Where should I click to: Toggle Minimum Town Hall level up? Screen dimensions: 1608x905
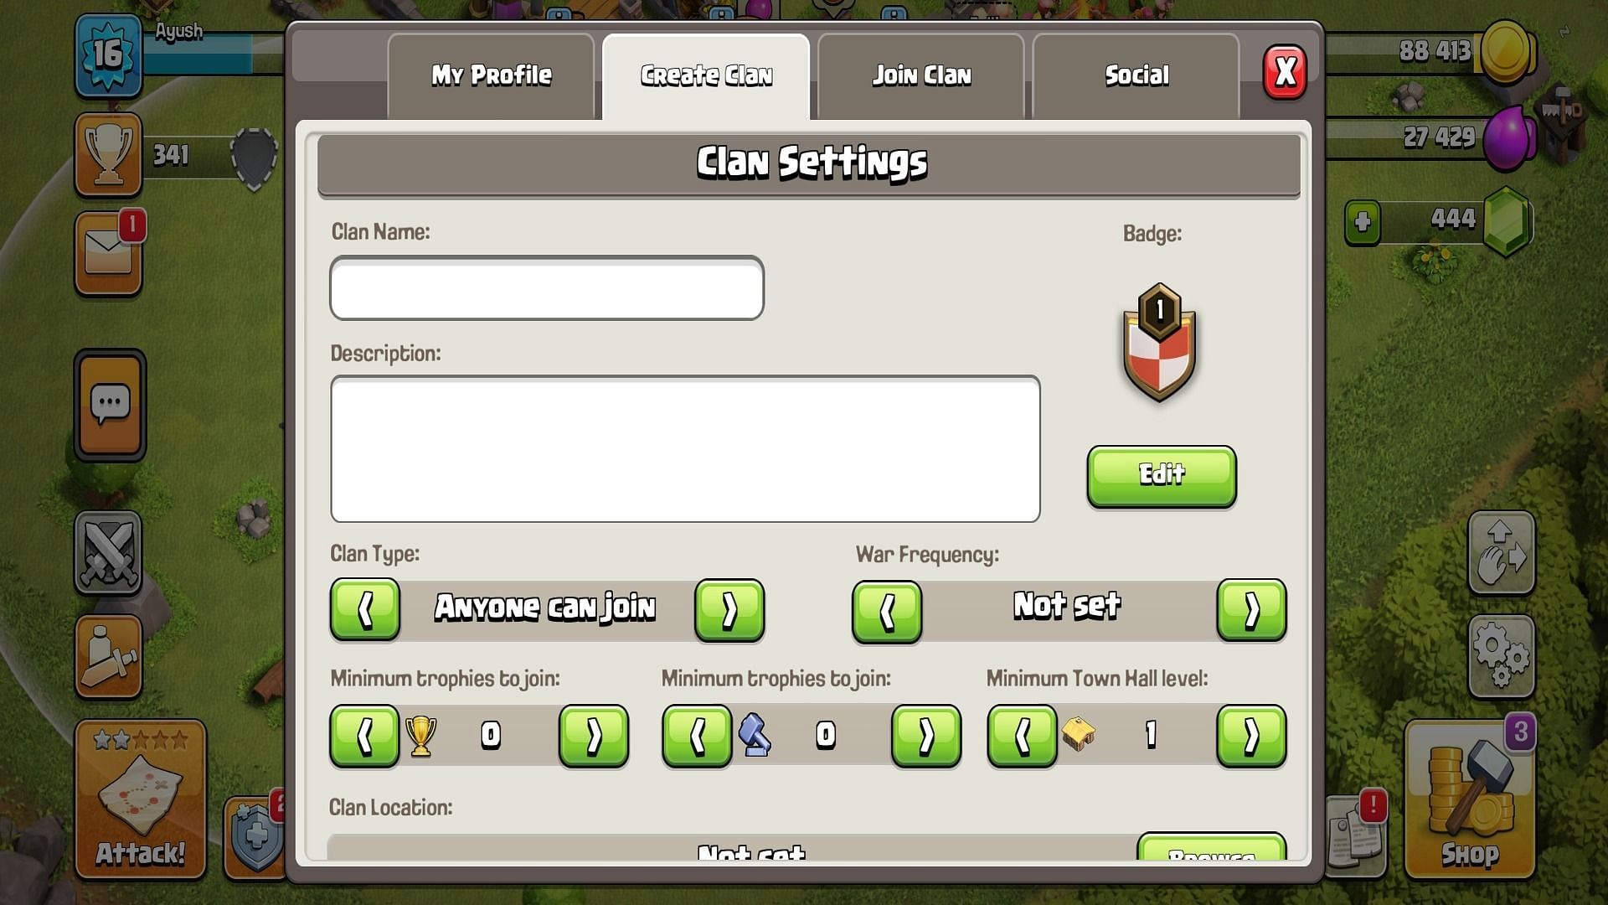(1252, 736)
